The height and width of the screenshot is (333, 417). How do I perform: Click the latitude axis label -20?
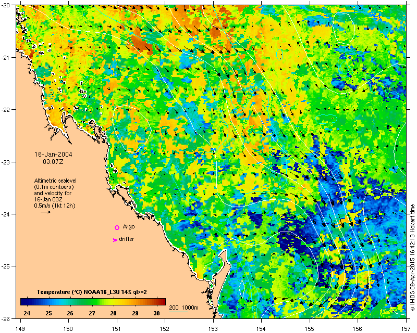[5, 5]
